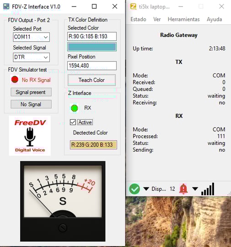231x247 pixels.
Task: Click the Detected Color R:239 G:200 B:133 field
Action: [93, 145]
